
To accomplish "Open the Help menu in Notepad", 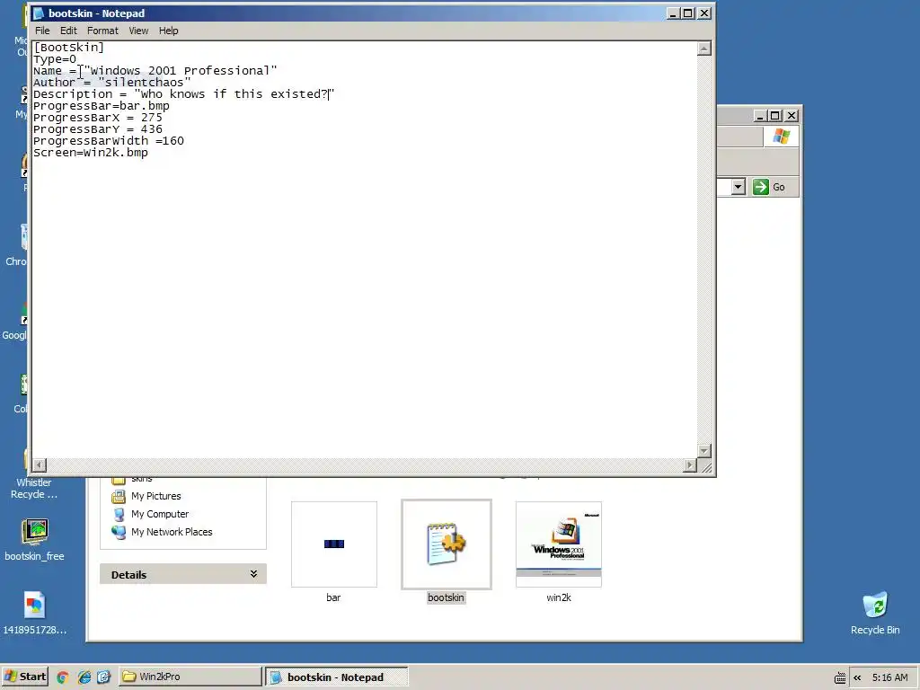I will 168,31.
